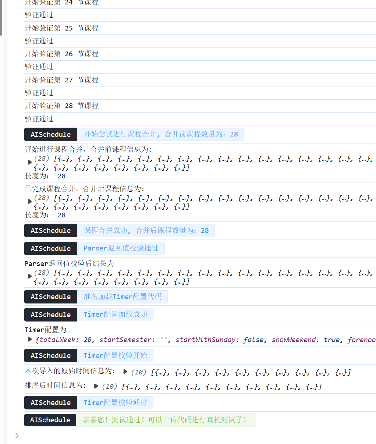Click the AISchedule badge next to the success message
376x444 pixels.
50,420
